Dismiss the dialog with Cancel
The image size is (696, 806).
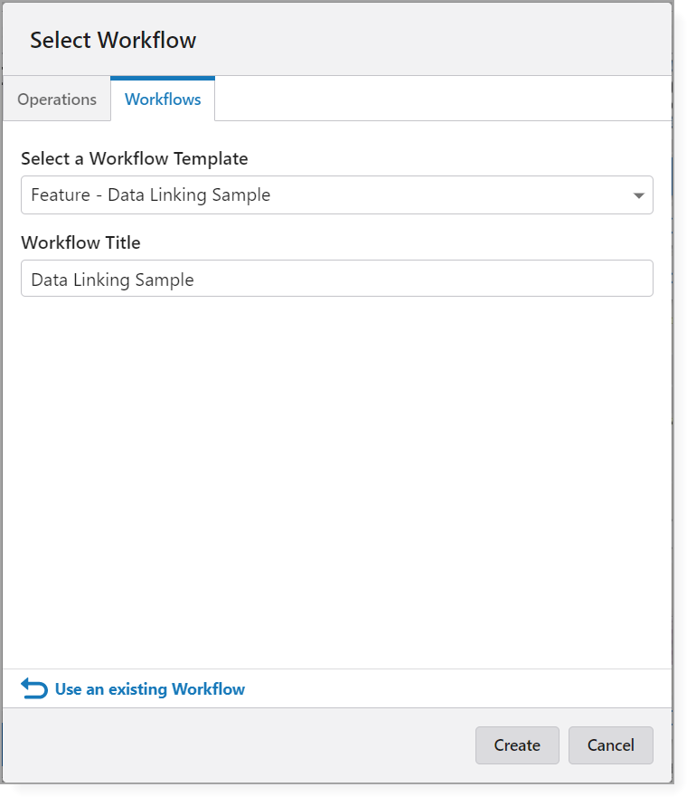(611, 745)
